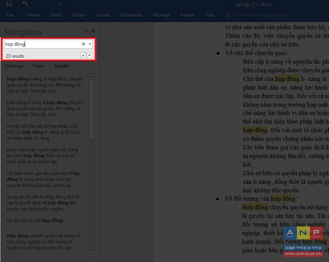Select result 'Các bên tham gia vào giao dịch'
The height and width of the screenshot is (262, 329).
click(45, 179)
